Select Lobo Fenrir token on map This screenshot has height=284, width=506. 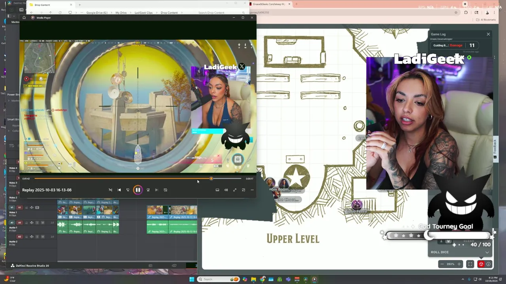[x=357, y=205]
